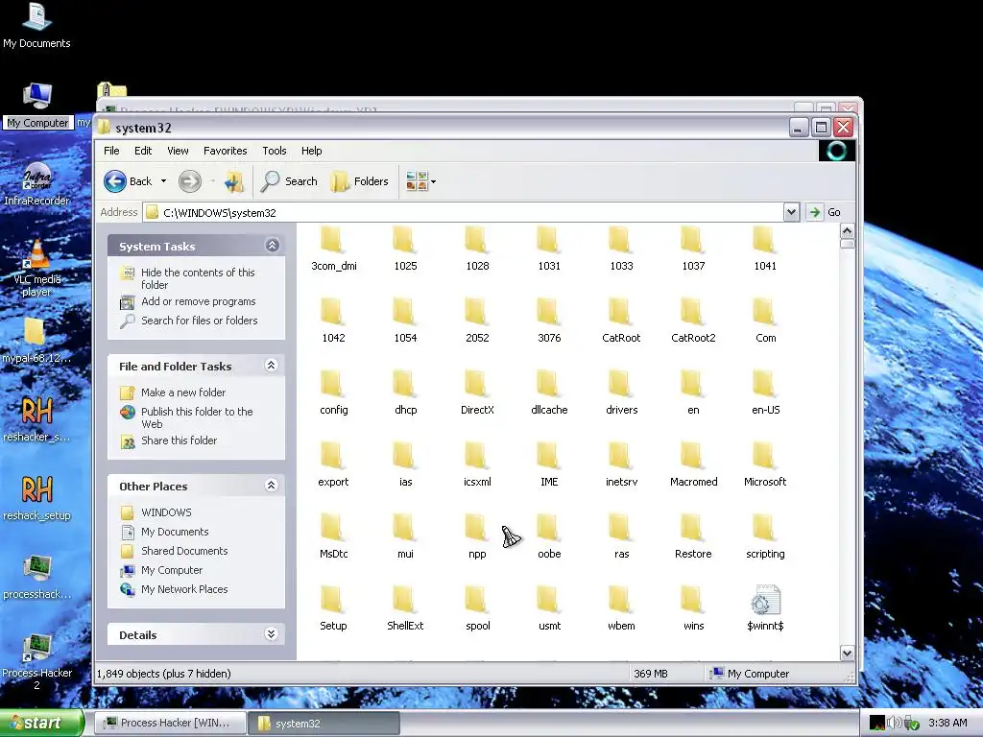Select the scripting folder

(765, 537)
